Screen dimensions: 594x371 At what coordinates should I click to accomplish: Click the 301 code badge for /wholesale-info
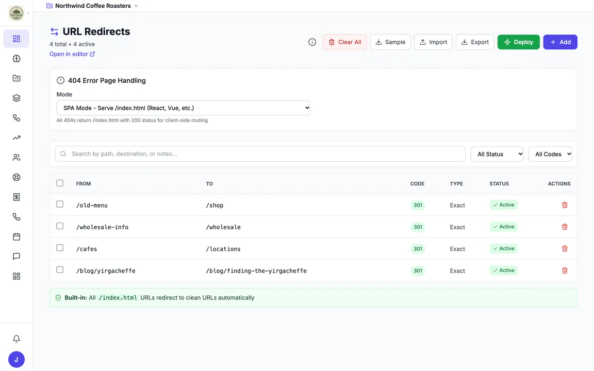(418, 227)
